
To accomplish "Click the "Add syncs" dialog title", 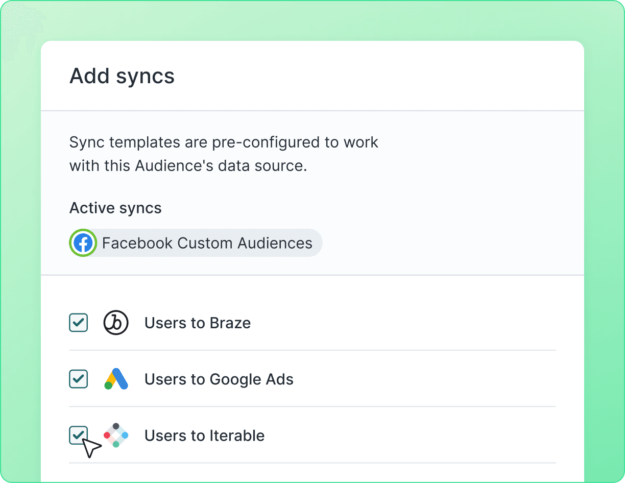I will (x=122, y=76).
